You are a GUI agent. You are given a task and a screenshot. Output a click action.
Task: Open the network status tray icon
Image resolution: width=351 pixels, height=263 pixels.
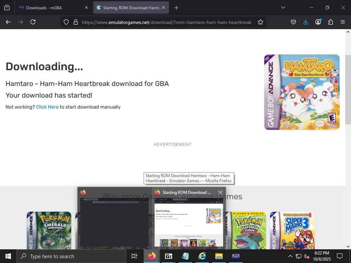[x=299, y=256]
